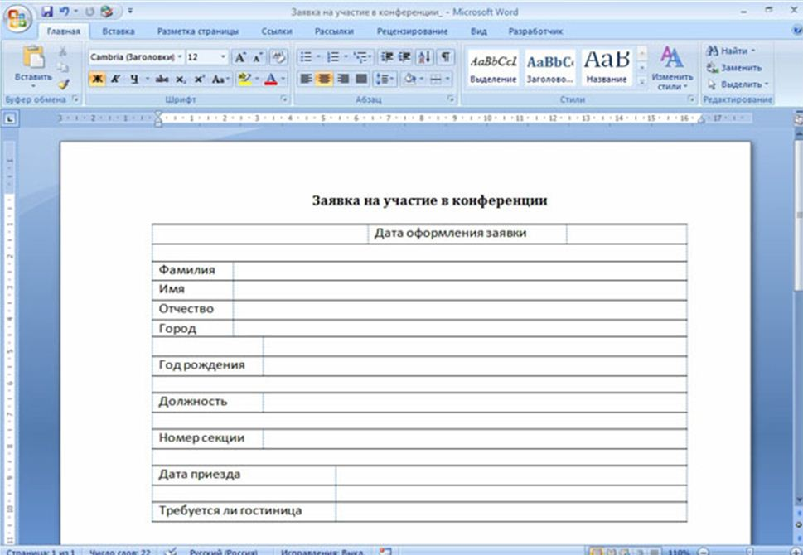Open the customize quick access toolbar arrow
The width and height of the screenshot is (803, 555).
130,12
